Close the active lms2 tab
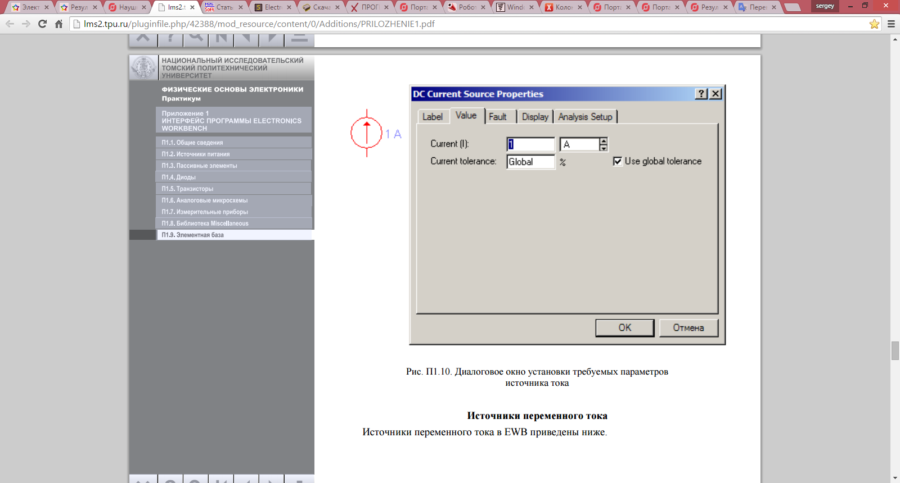The height and width of the screenshot is (483, 900). tap(192, 7)
